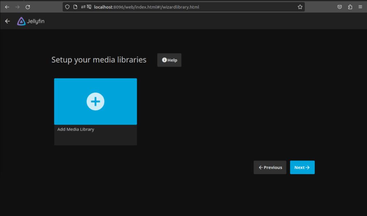Click the Jellyfin logo
Image resolution: width=367 pixels, height=216 pixels.
[x=31, y=21]
